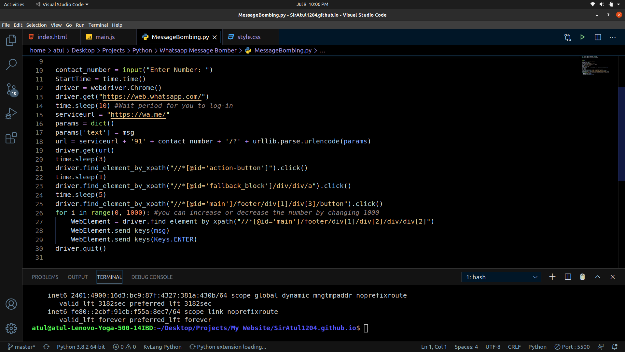Open the File menu
625x352 pixels.
click(x=6, y=25)
